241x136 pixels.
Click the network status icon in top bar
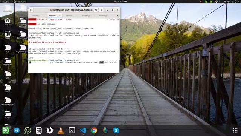point(225,2)
